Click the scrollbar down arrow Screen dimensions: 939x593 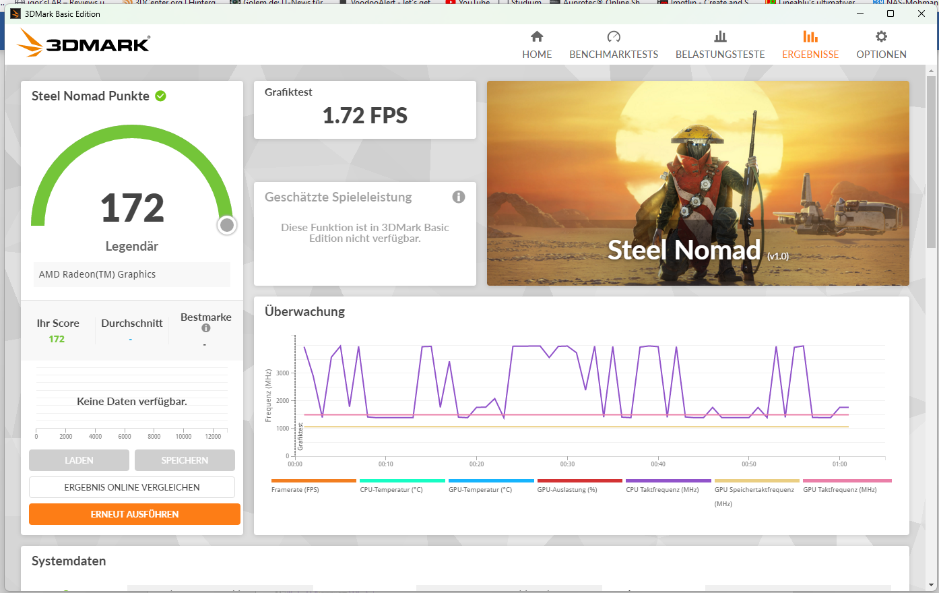(x=932, y=585)
